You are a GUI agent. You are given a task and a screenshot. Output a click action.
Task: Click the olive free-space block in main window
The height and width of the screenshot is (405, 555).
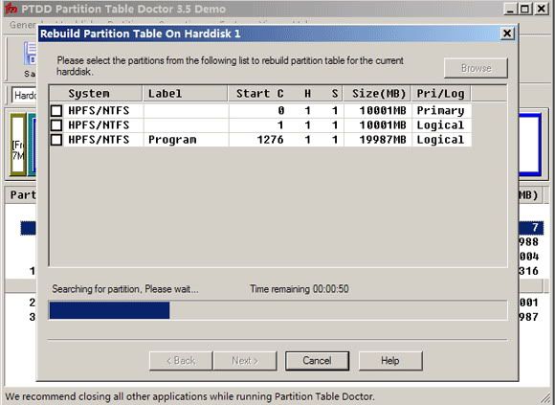coord(18,145)
